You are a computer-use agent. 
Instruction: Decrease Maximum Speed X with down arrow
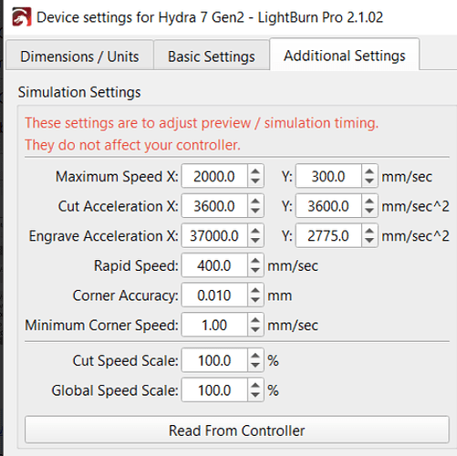pos(255,181)
